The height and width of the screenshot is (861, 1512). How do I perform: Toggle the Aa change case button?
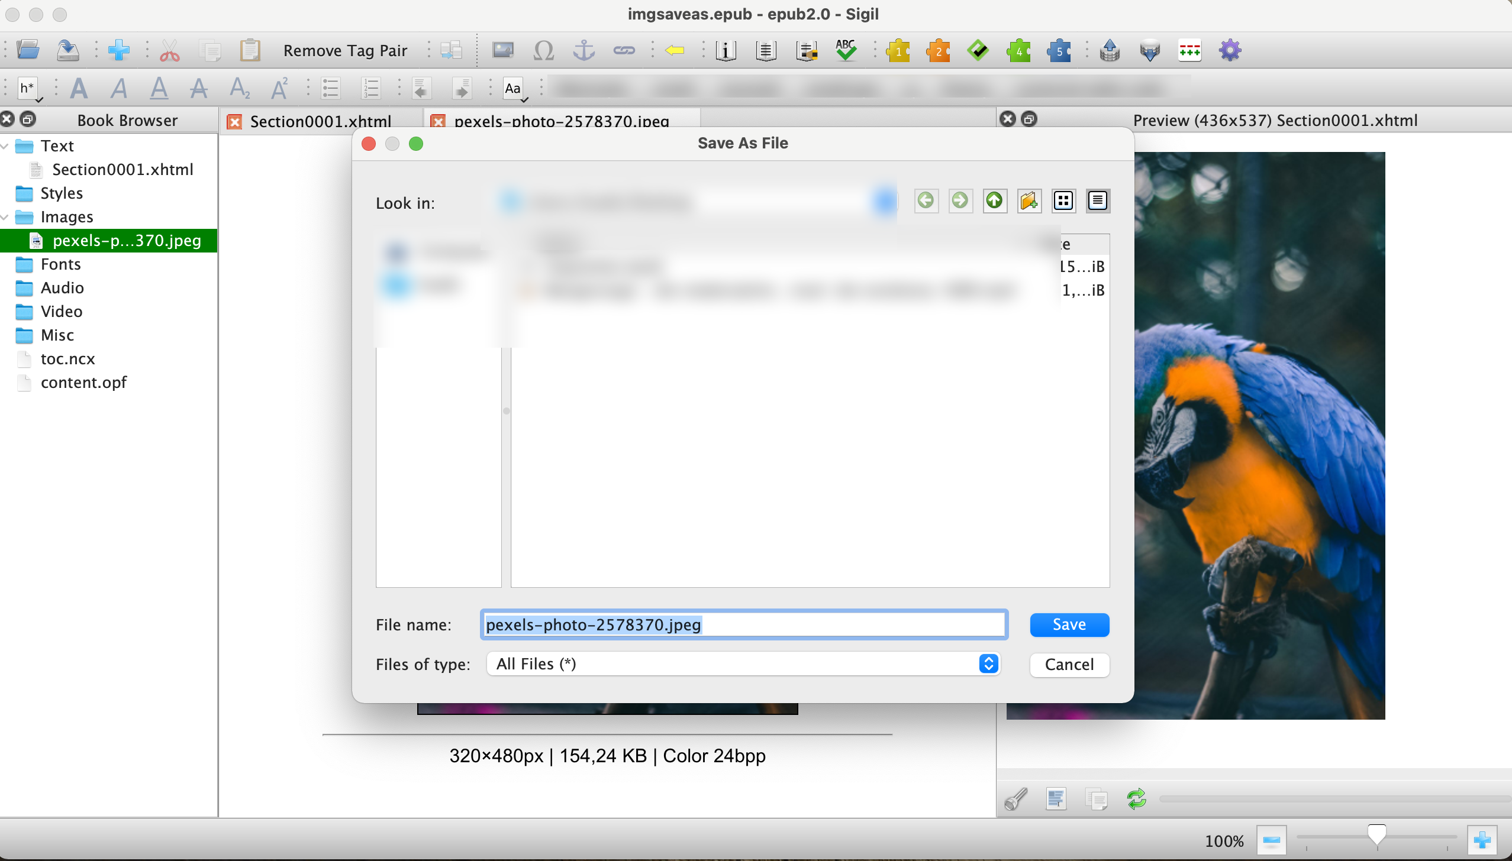click(x=513, y=89)
